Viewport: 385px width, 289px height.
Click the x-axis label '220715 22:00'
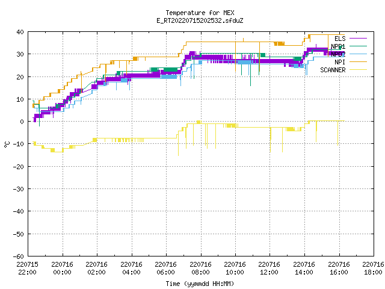(28, 269)
